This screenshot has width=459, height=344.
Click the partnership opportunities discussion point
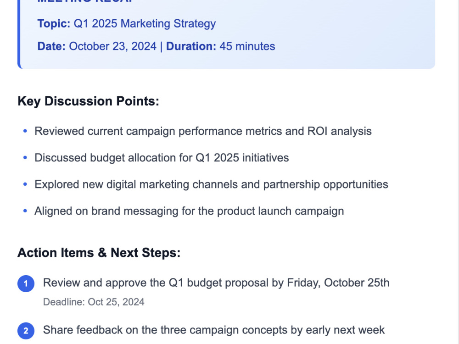211,184
